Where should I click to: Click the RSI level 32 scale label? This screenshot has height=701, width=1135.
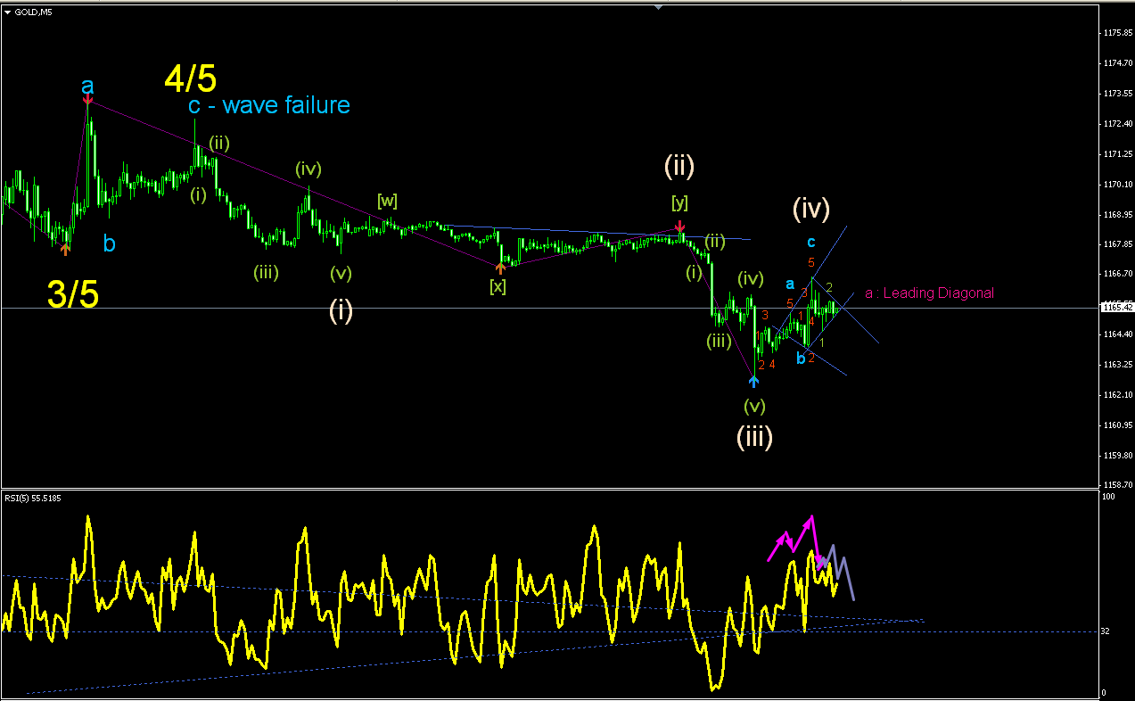pos(1105,631)
